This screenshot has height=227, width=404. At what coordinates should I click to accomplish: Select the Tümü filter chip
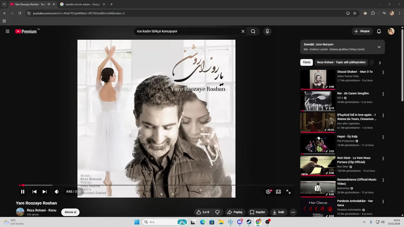click(306, 62)
